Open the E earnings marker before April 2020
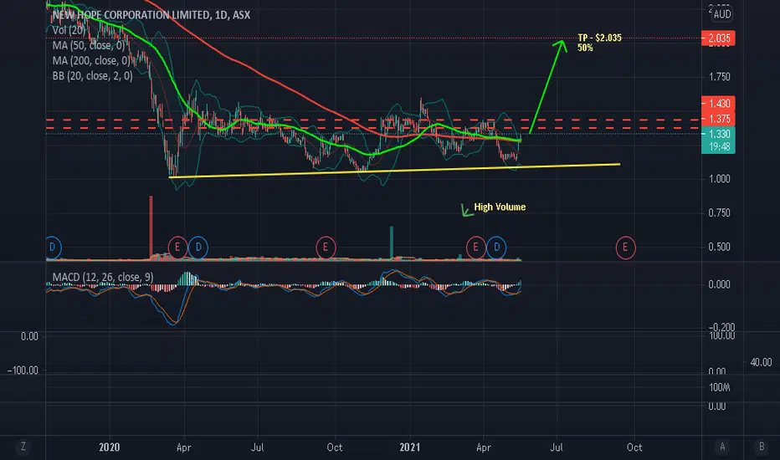The height and width of the screenshot is (460, 780). pyautogui.click(x=177, y=248)
